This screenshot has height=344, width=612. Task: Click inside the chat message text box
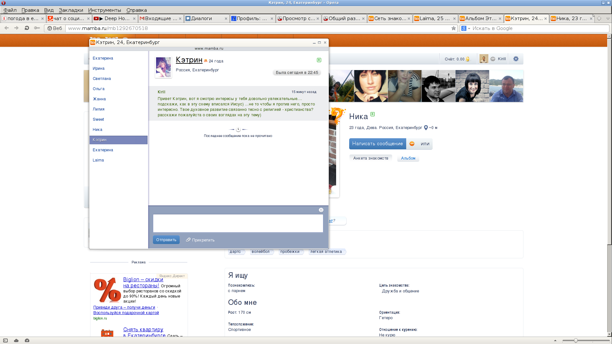[238, 223]
